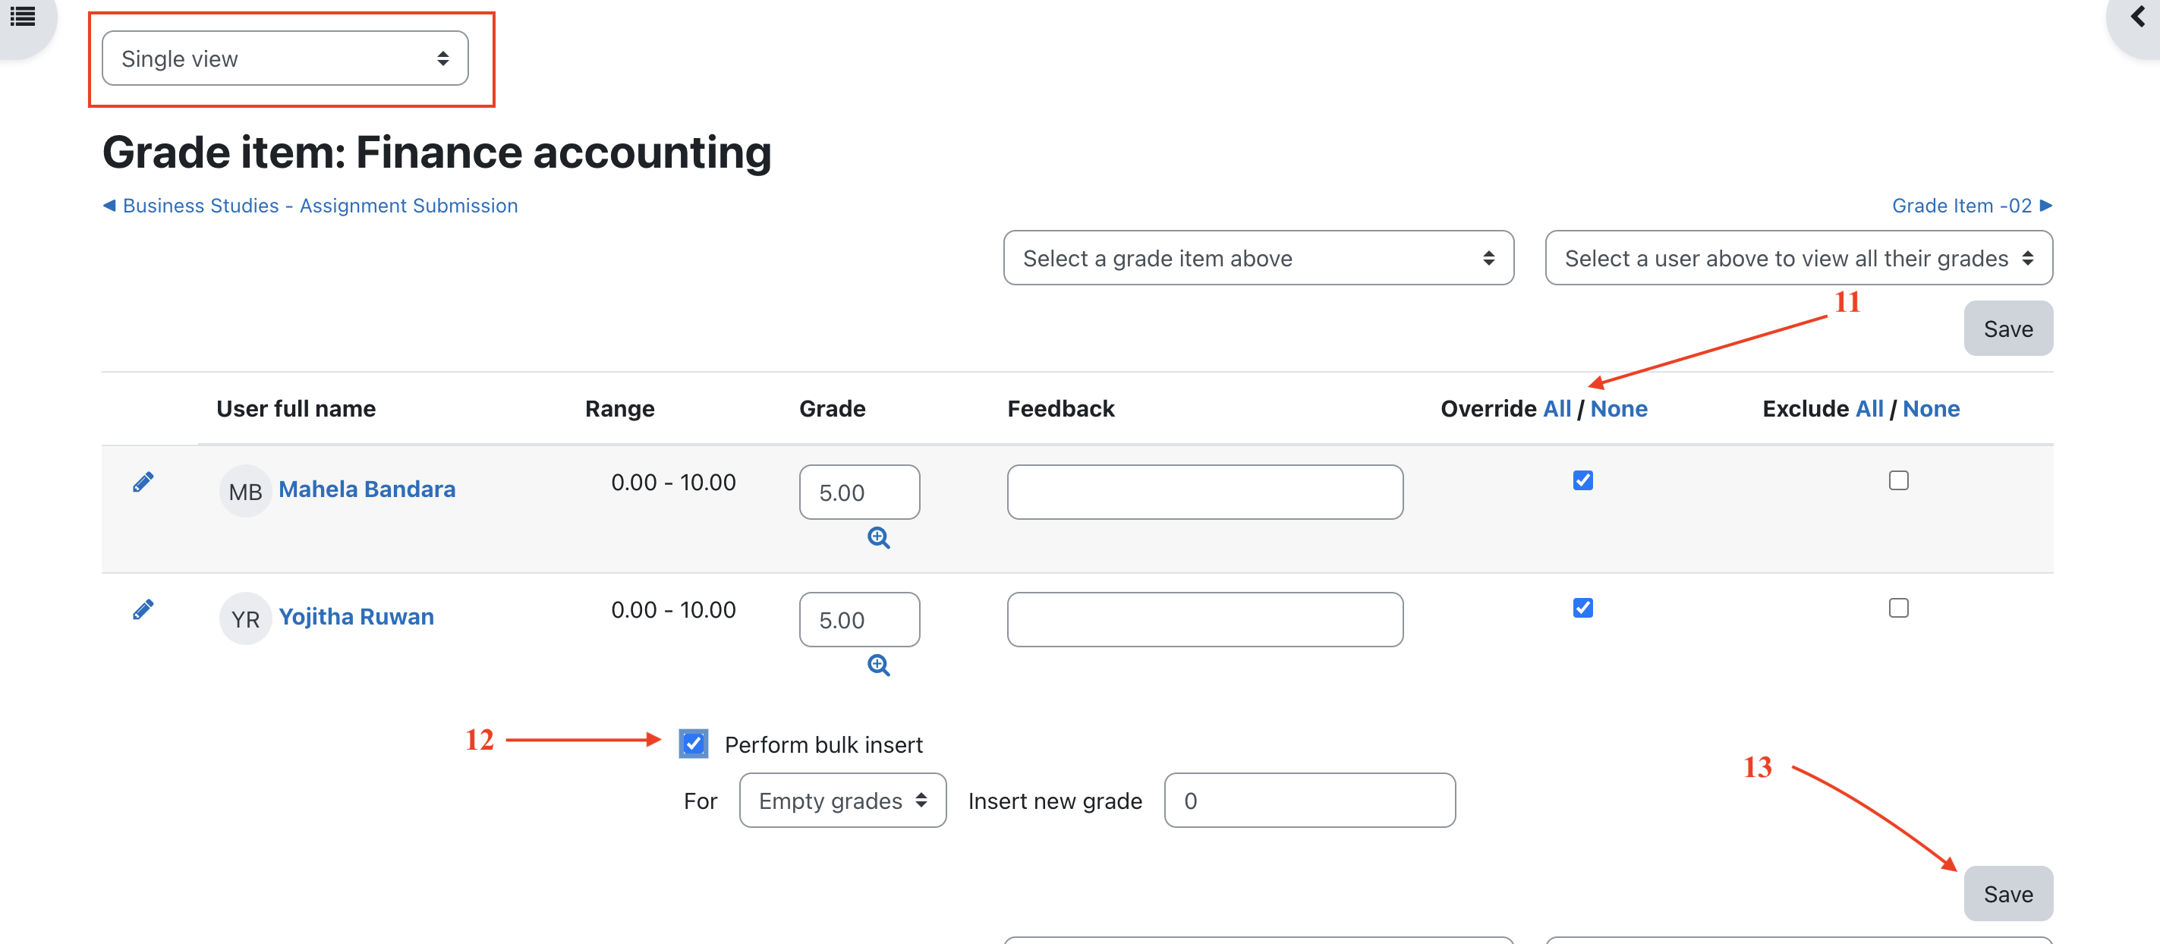Click Override All link
This screenshot has width=2160, height=944.
[1557, 408]
